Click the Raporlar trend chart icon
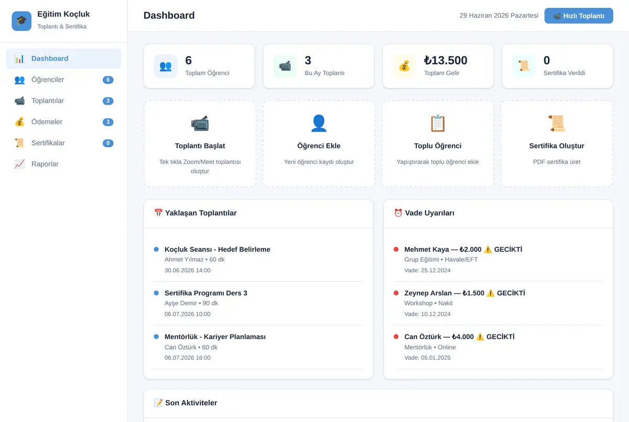Screen dimensions: 629x422 click(19, 164)
